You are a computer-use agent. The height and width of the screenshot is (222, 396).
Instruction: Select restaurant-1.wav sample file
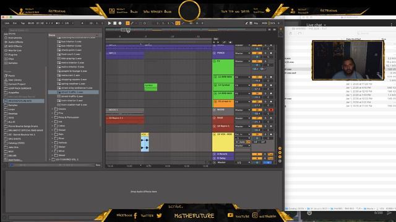click(x=71, y=75)
